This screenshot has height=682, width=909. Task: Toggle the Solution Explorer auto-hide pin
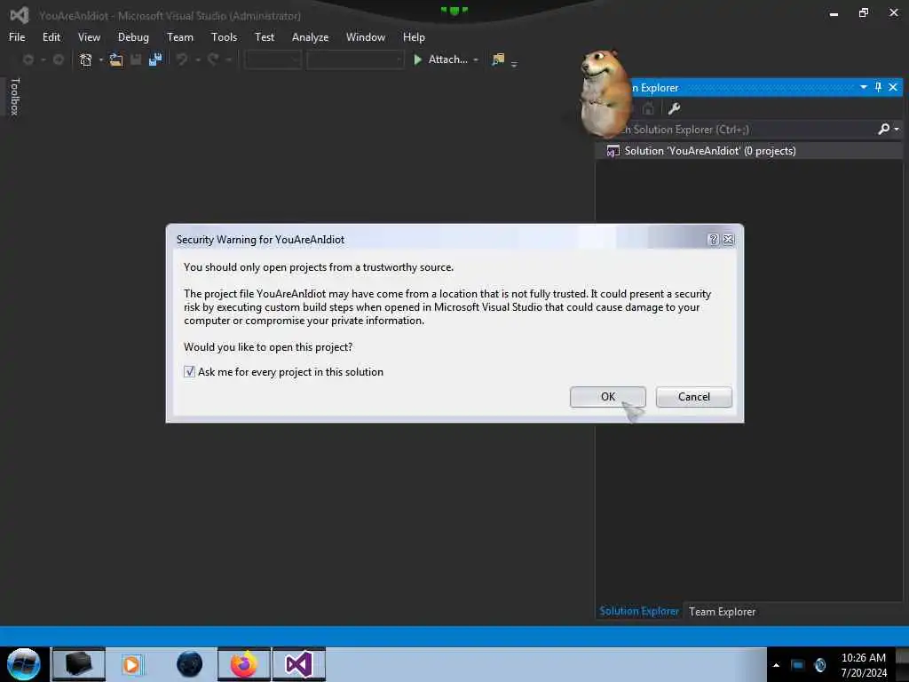click(878, 87)
